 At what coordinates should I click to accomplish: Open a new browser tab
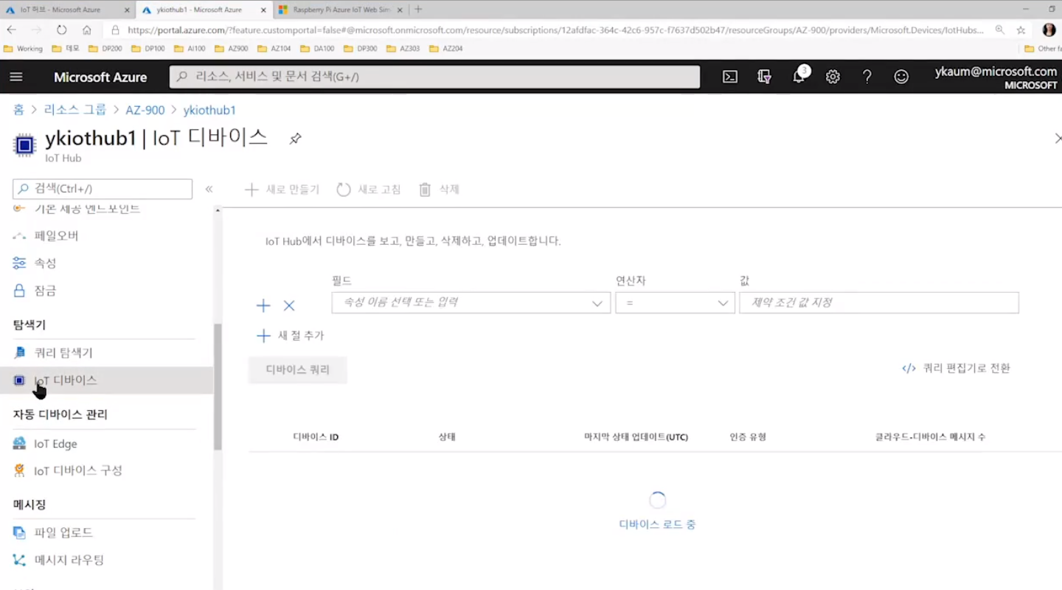point(418,10)
